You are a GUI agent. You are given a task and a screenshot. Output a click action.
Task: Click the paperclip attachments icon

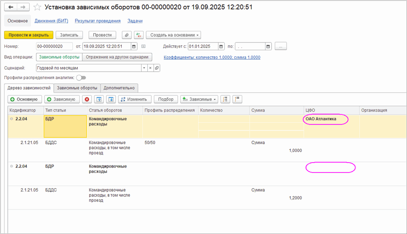(x=127, y=35)
